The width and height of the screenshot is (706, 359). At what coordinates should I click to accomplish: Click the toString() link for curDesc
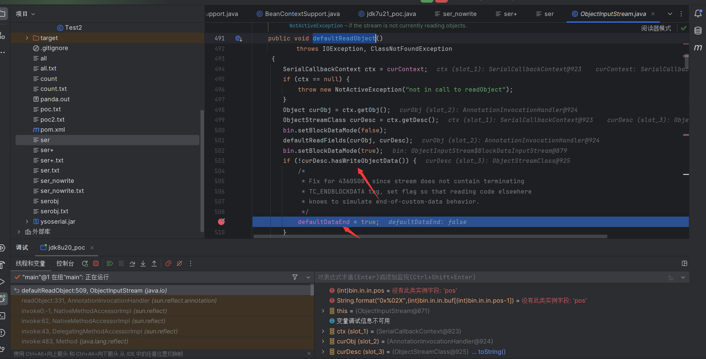pyautogui.click(x=492, y=352)
